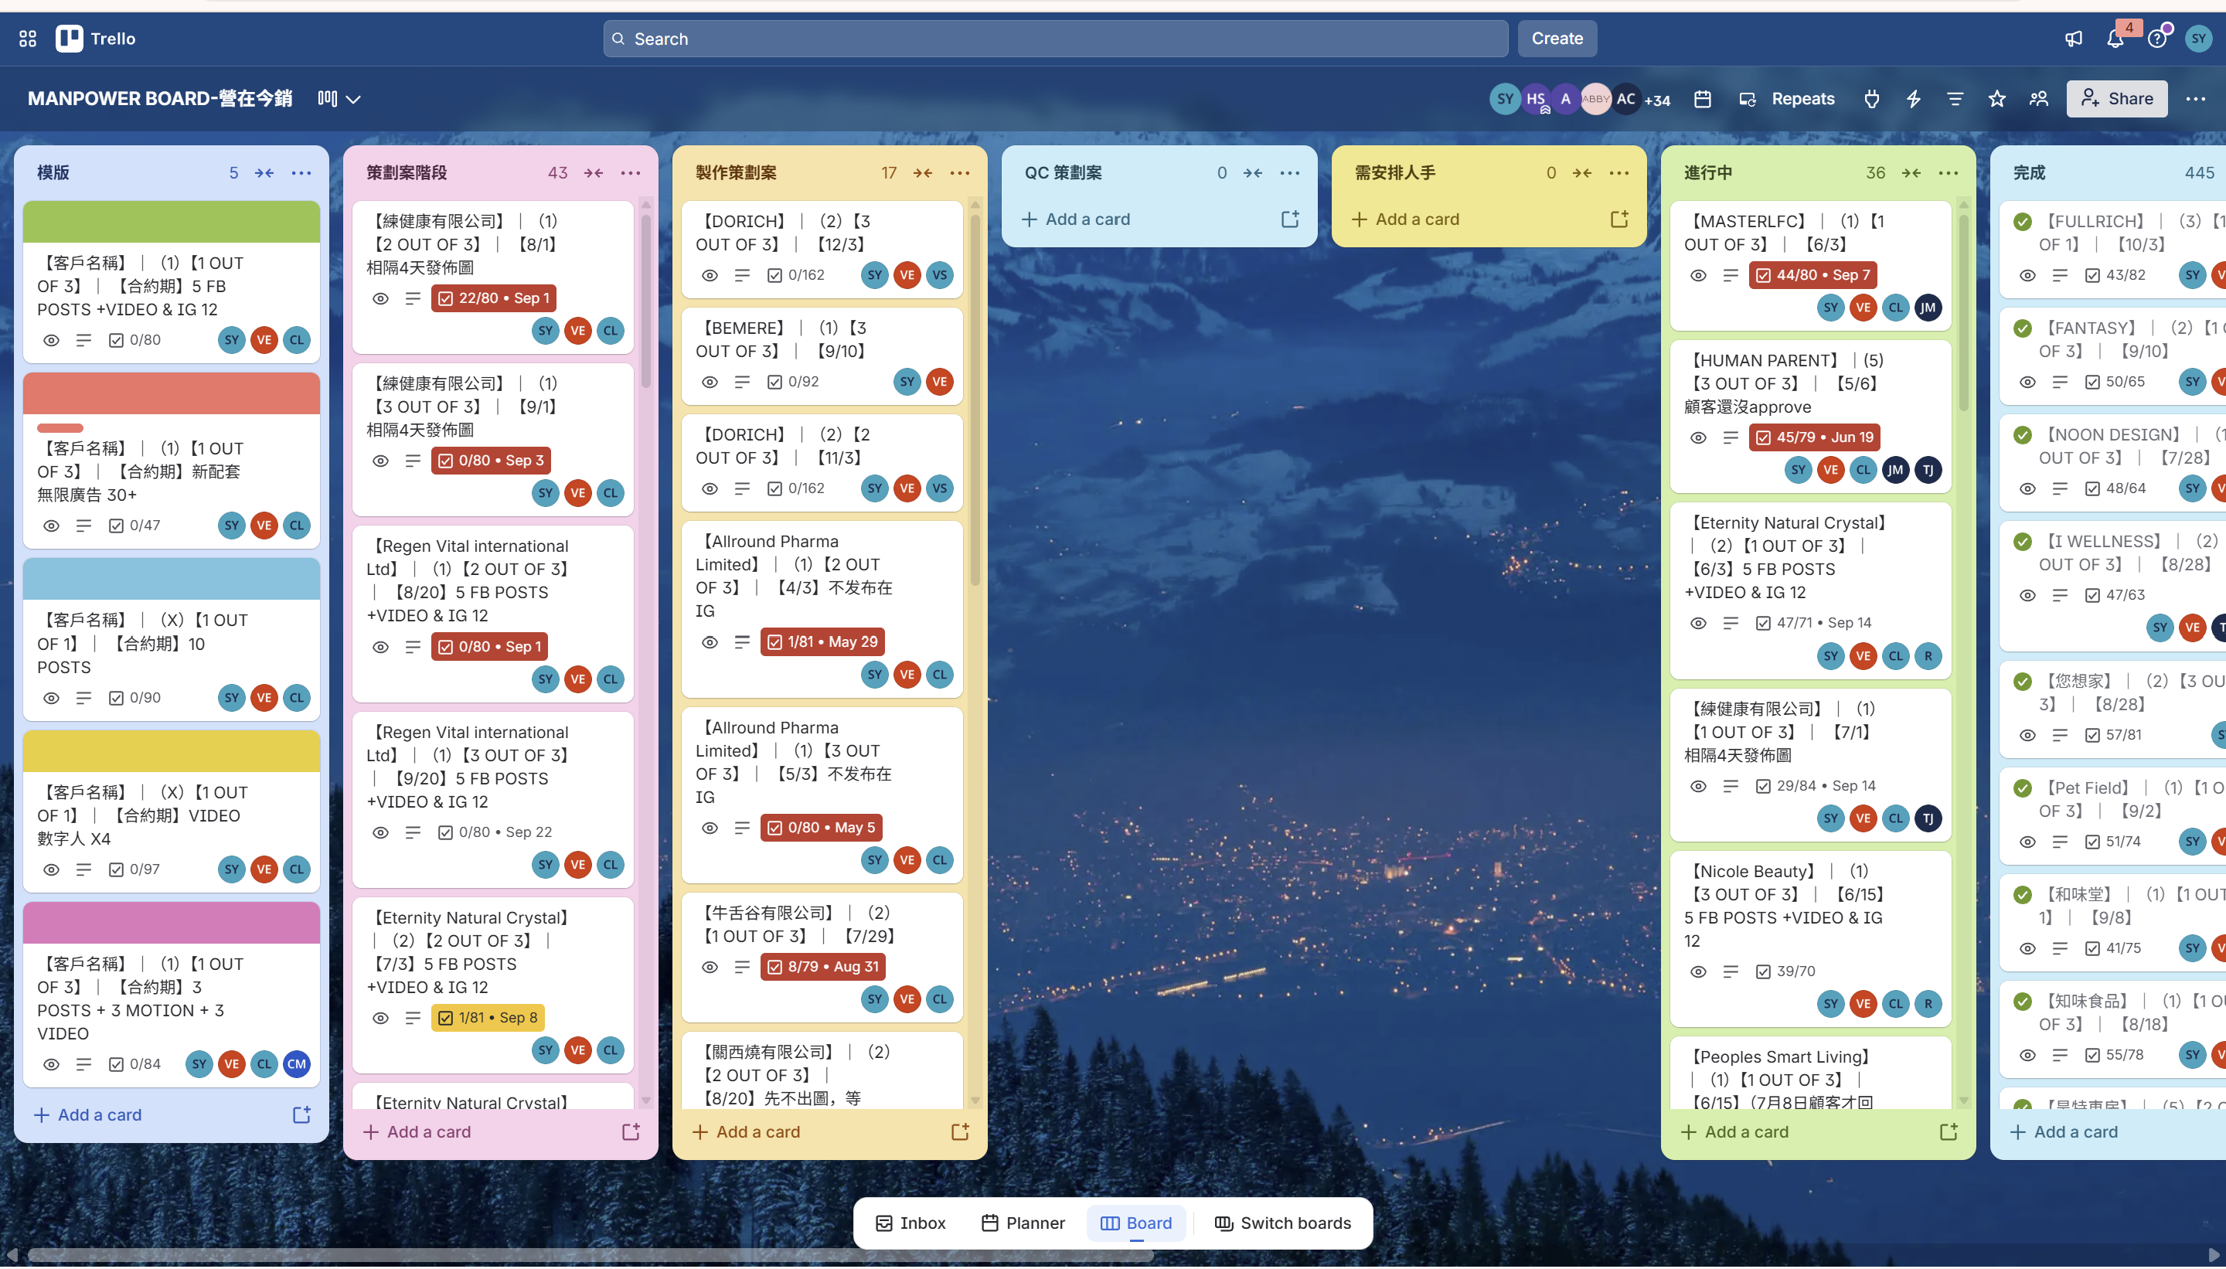Click the red label on 新配套 card
The width and height of the screenshot is (2226, 1269).
click(x=60, y=428)
